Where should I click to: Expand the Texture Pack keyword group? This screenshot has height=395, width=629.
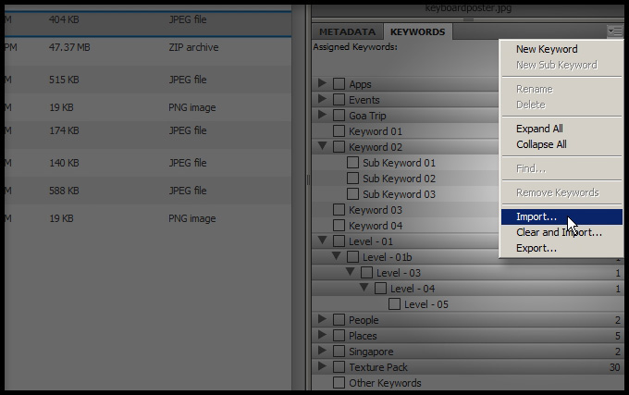point(322,367)
